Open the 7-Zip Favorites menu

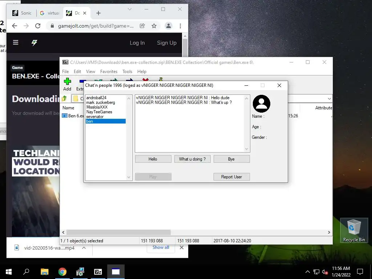tap(109, 72)
